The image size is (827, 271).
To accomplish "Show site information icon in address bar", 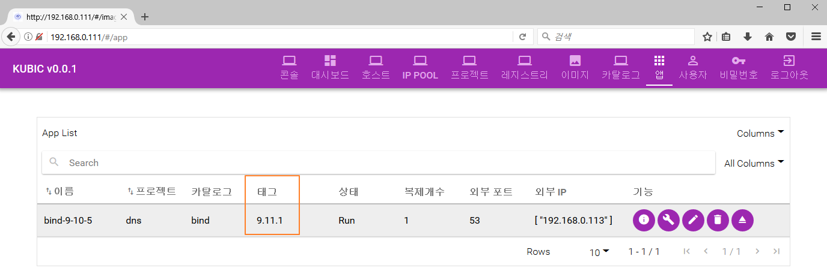I will [28, 37].
